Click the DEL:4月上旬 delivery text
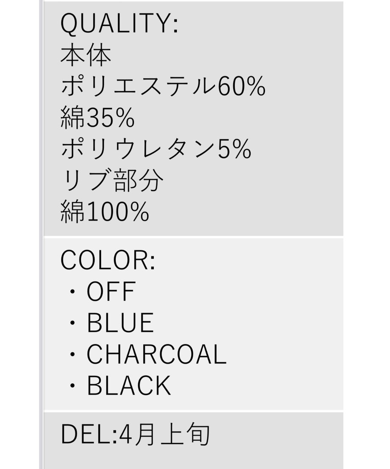Screen dimensions: 390x469 point(135,434)
